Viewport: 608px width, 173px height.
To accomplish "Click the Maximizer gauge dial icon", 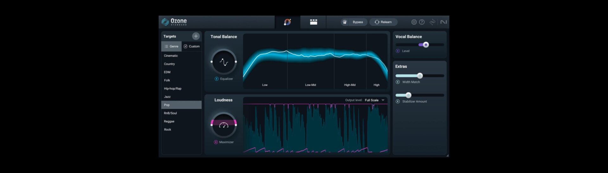I will coord(224,125).
